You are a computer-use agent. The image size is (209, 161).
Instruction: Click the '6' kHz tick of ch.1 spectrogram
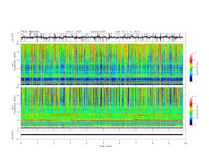pyautogui.click(x=19, y=60)
